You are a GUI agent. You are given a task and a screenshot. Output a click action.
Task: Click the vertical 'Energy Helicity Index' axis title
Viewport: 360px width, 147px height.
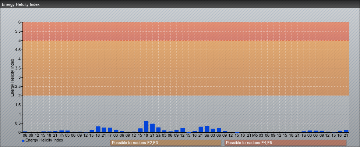click(13, 78)
